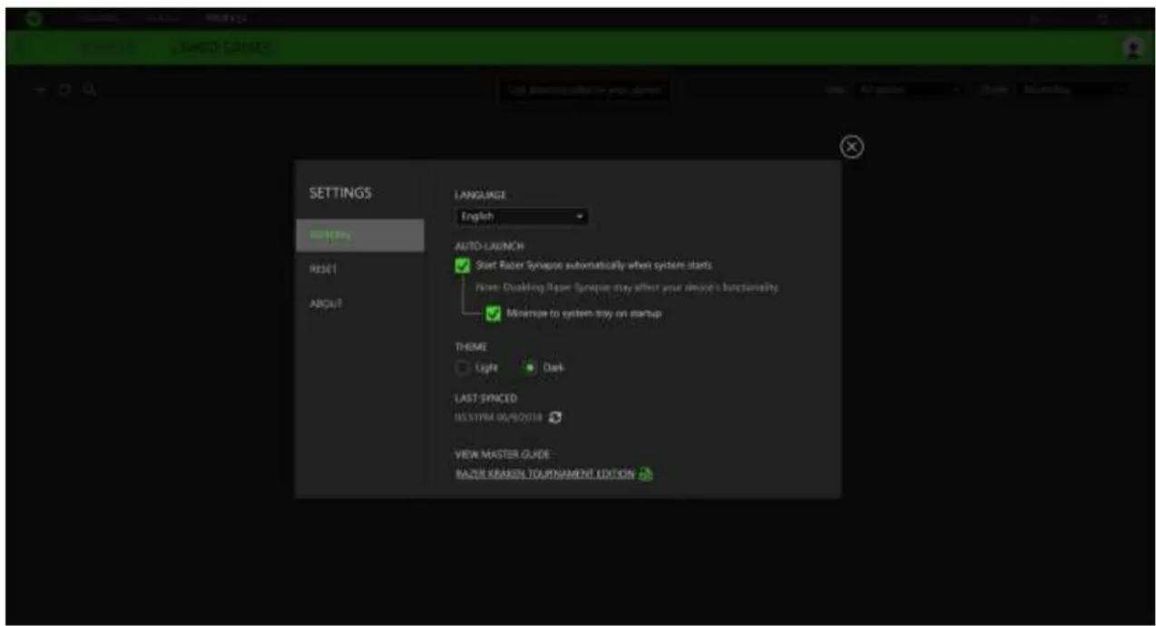Click the plus add icon in background toolbar
Viewport: 1156px width, 626px height.
[41, 91]
